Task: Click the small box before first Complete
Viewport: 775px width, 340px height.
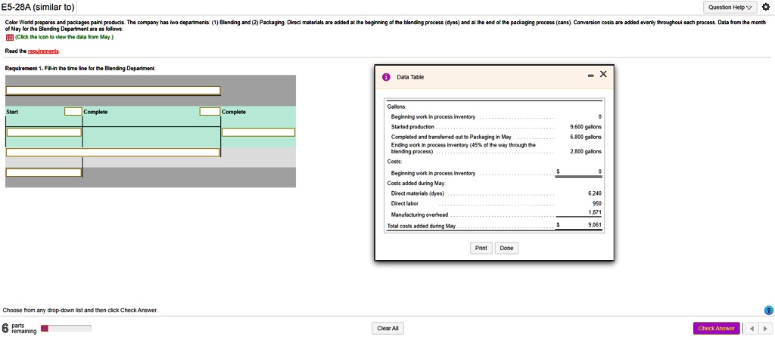Action: (73, 112)
